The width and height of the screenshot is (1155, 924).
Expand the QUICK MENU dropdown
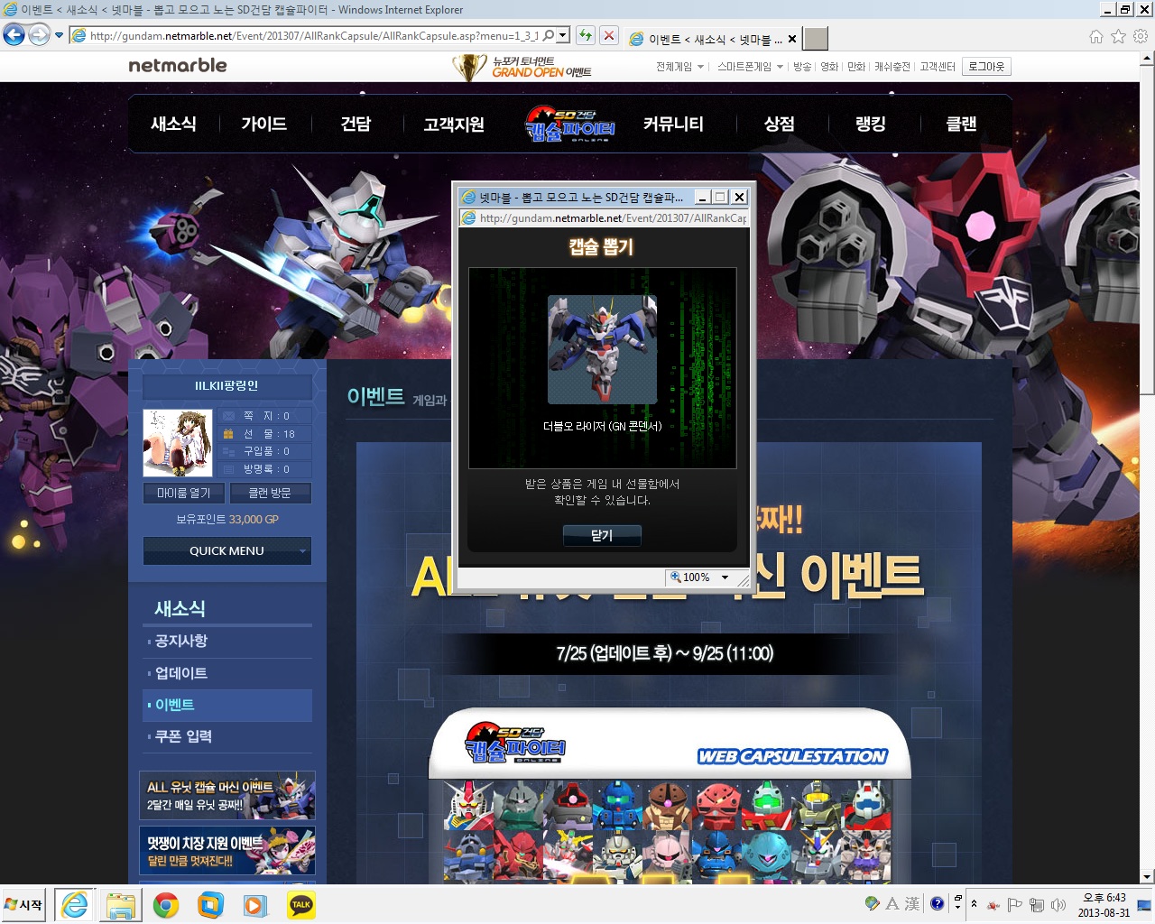(x=226, y=550)
